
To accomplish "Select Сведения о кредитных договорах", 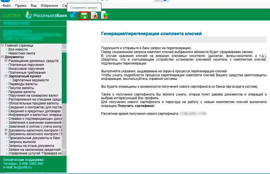I will click(35, 111).
